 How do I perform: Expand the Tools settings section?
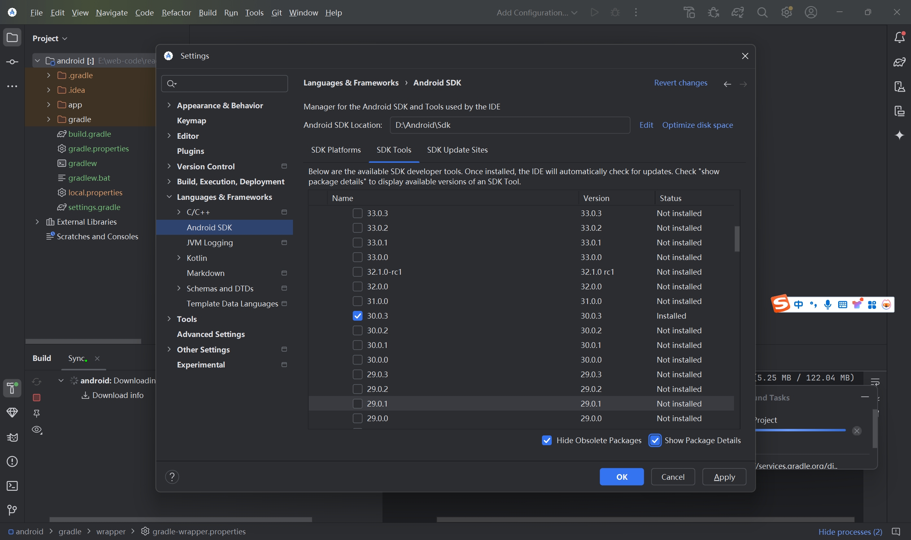(169, 319)
